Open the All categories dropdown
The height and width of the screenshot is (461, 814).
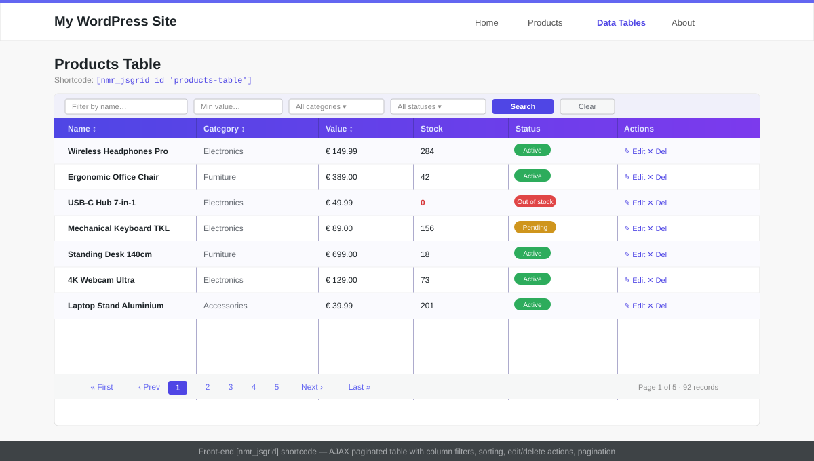pos(336,106)
